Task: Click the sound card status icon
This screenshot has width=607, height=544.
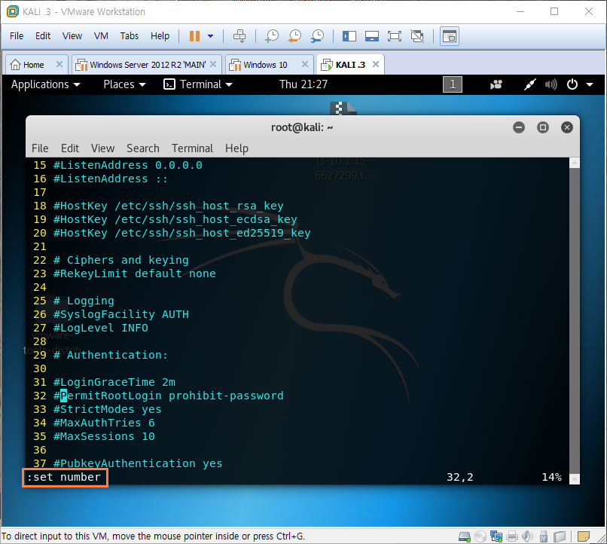Action: [527, 536]
